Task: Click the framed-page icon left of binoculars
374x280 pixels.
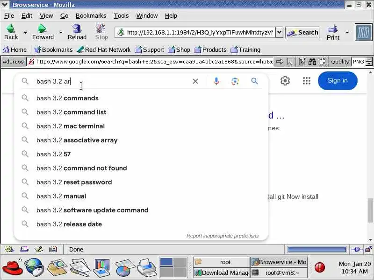Action: click(302, 62)
